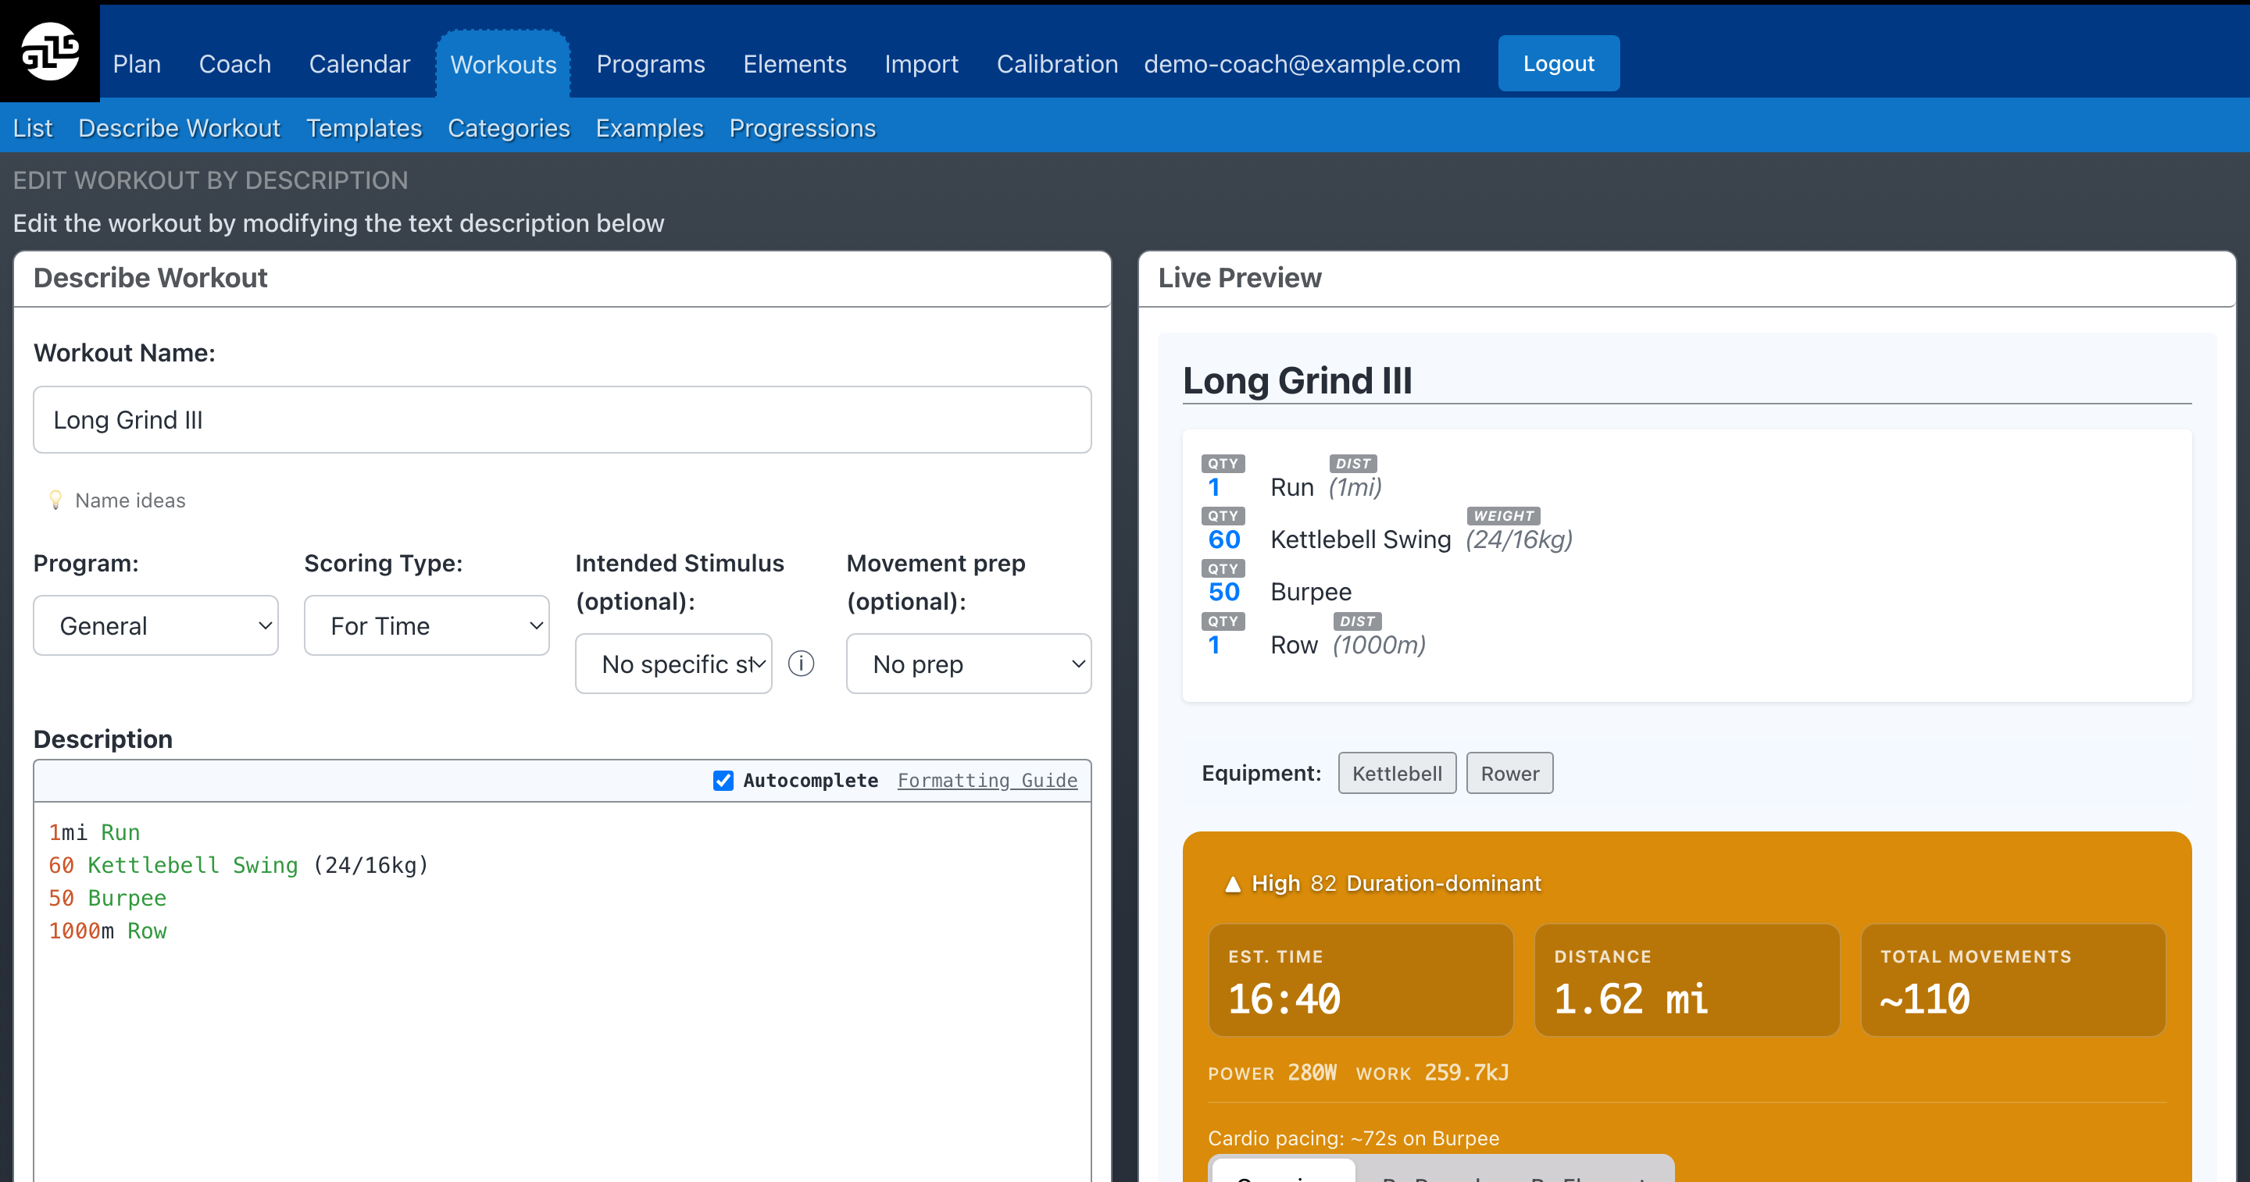Screen dimensions: 2250x1182
Task: Click inside the Description text area
Action: coord(562,992)
